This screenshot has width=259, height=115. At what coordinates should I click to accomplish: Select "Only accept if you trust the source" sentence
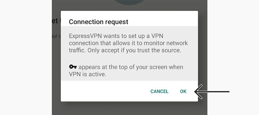coord(134,50)
